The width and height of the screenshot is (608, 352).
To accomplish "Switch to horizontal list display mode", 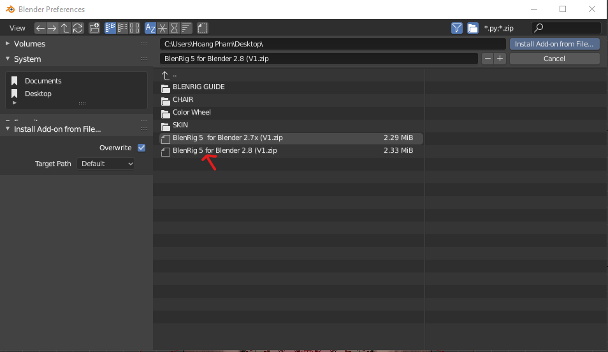I will [x=122, y=28].
